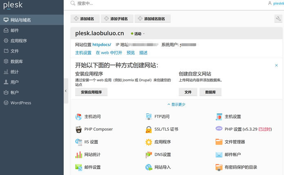Image resolution: width=284 pixels, height=175 pixels.
Task: Open the PHP 设置 icon
Action: [219, 128]
